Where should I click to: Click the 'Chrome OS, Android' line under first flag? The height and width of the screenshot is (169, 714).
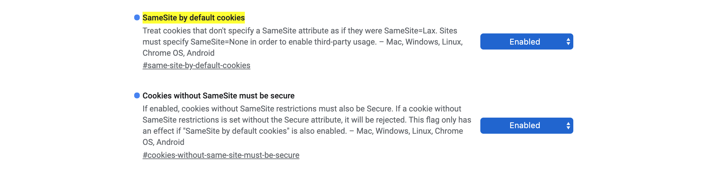[x=178, y=53]
